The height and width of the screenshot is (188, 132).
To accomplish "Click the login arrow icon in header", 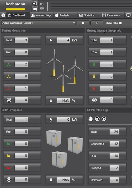I will (35, 3).
